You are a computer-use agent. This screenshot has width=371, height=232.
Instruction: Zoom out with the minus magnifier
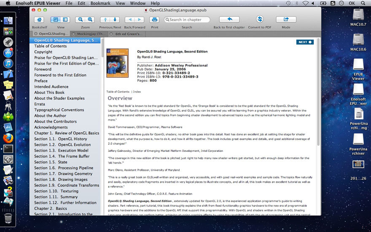80,20
